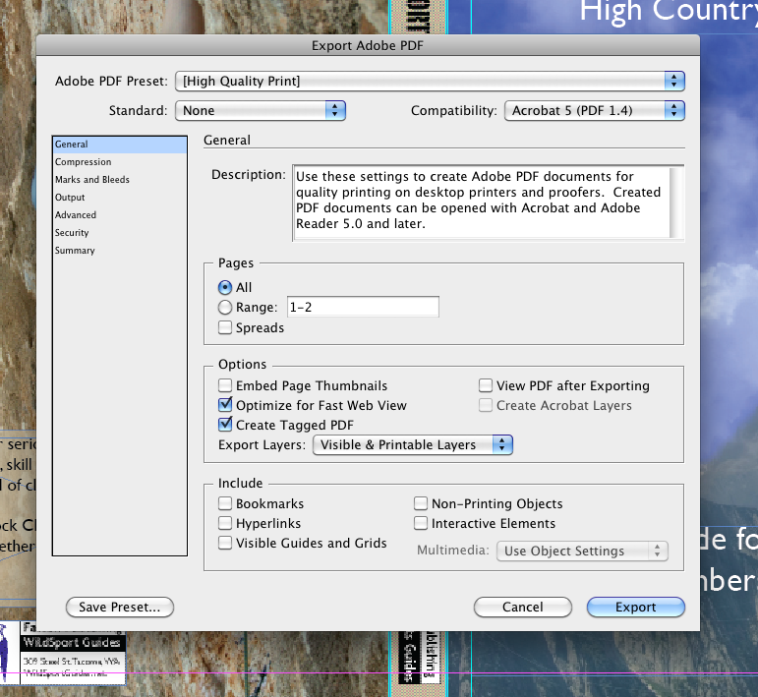Enable the Spreads checkbox
Viewport: 758px width, 697px height.
[x=225, y=327]
